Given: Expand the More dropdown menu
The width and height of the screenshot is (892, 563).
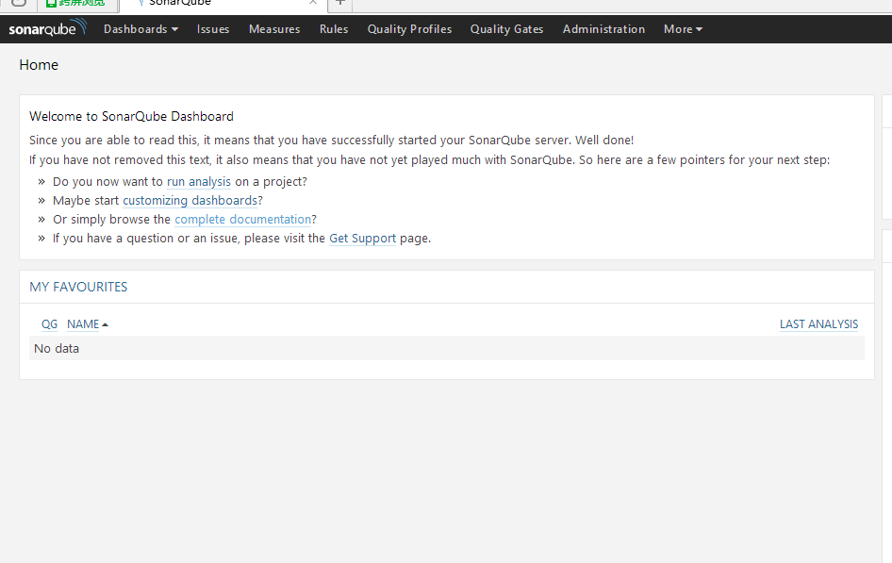Looking at the screenshot, I should coord(683,29).
